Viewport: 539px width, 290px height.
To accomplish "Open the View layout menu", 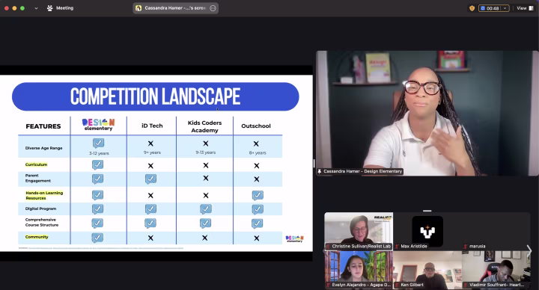I will click(x=525, y=8).
